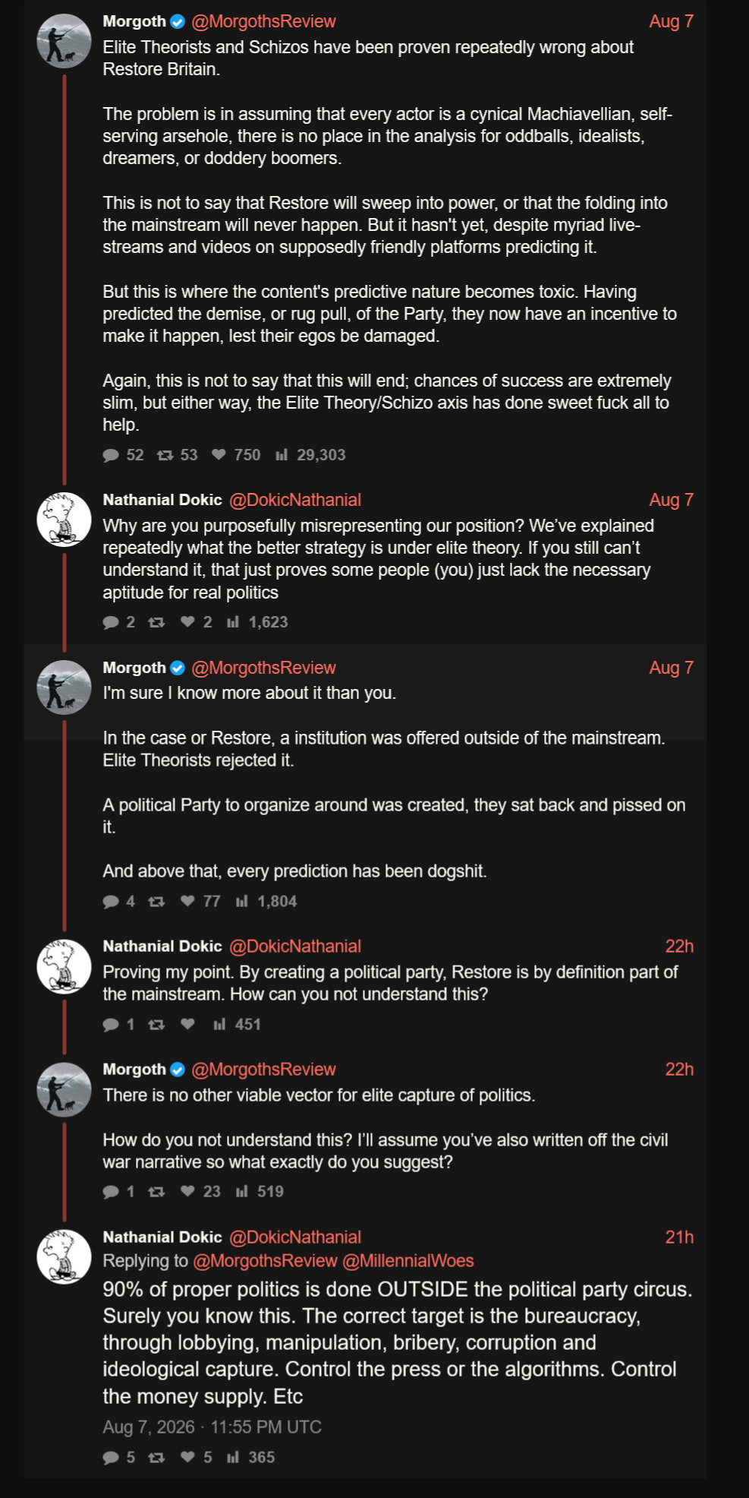Like the tweet with 750 likes
The height and width of the screenshot is (1498, 749).
click(219, 454)
